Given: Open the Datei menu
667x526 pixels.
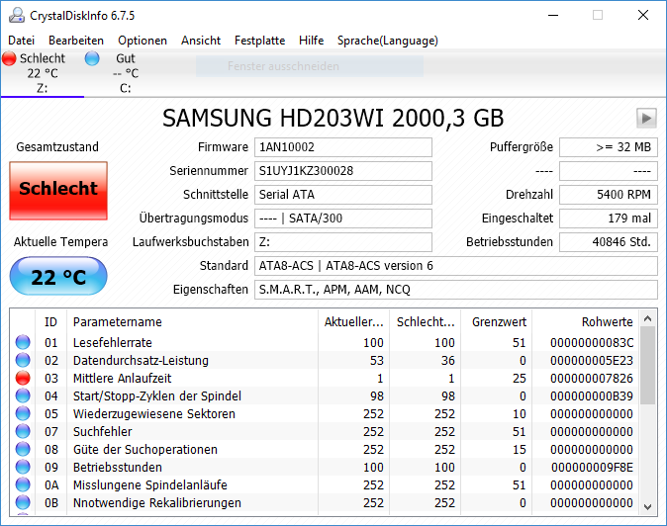Looking at the screenshot, I should point(21,41).
